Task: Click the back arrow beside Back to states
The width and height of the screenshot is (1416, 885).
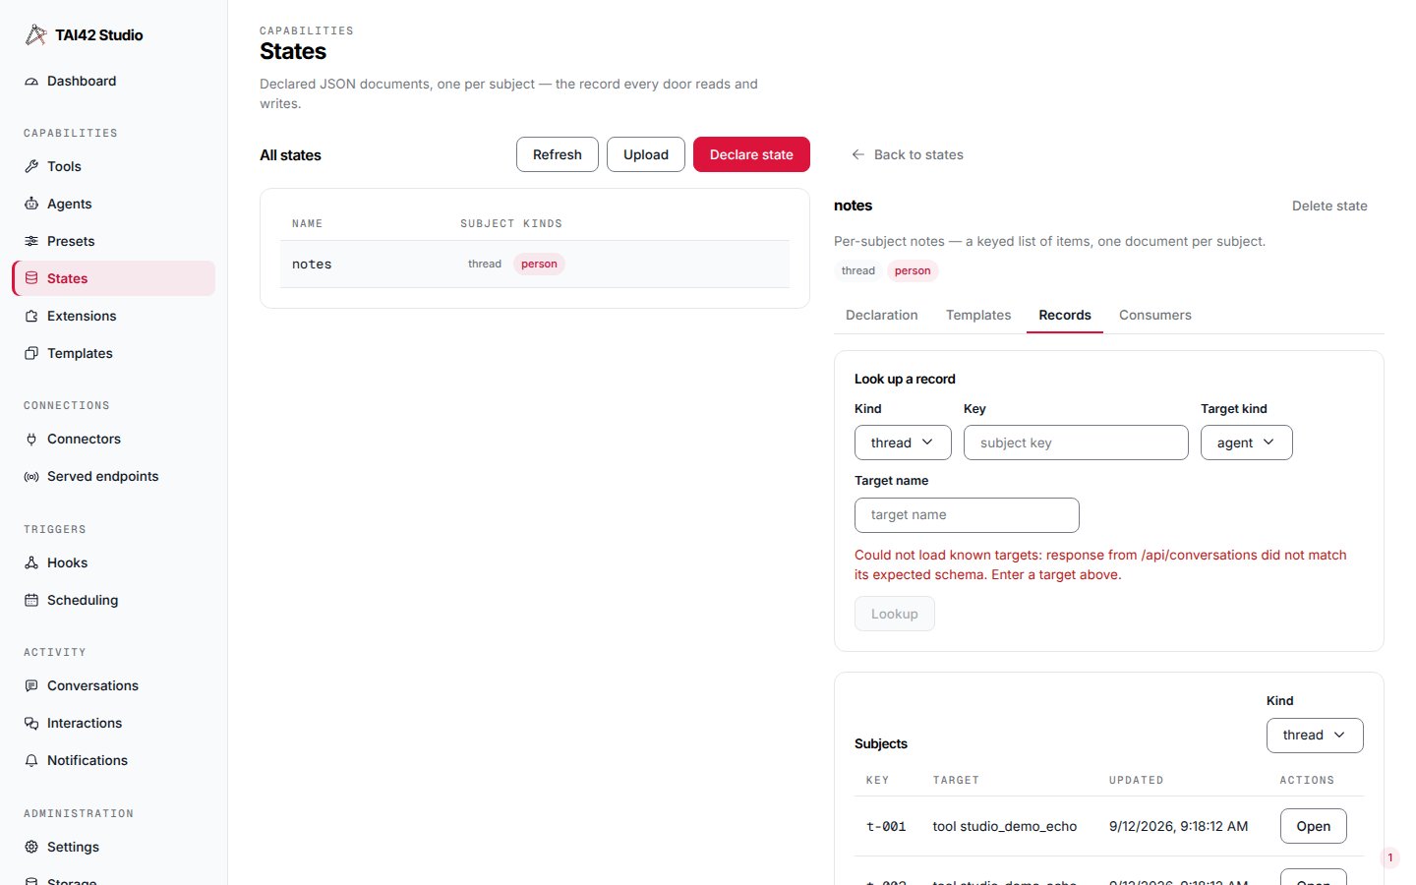Action: [857, 154]
